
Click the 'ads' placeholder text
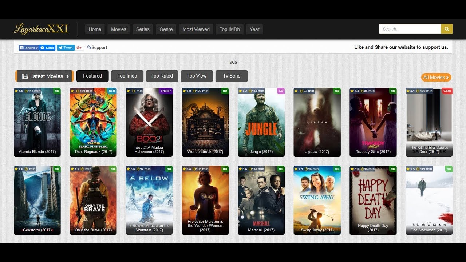tap(233, 62)
